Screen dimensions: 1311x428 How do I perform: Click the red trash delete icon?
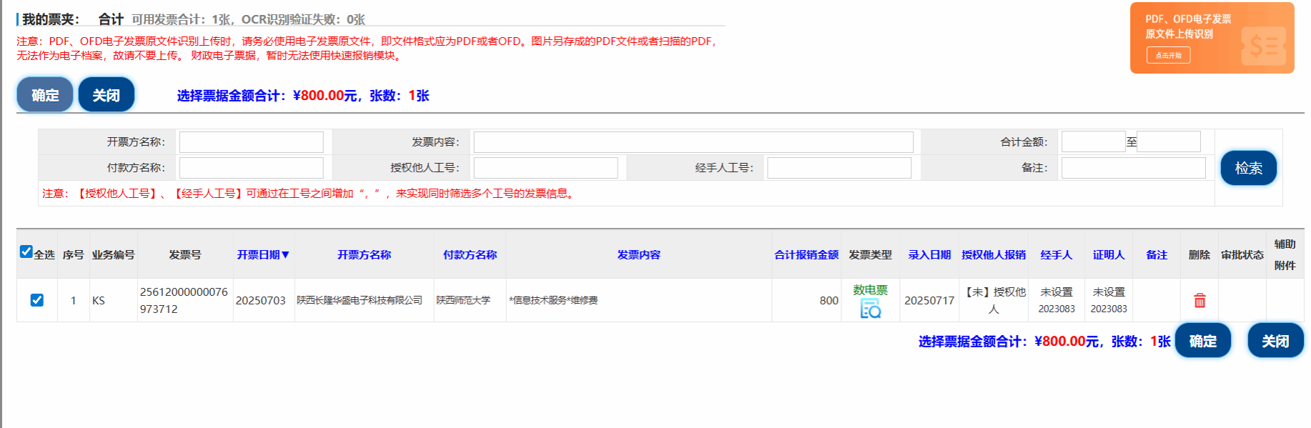1199,301
